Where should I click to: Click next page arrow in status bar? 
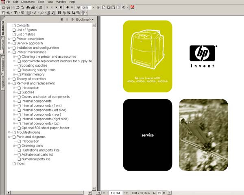click(124, 193)
